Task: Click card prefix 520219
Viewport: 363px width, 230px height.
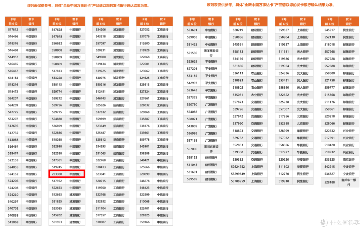Action: [x=238, y=30]
